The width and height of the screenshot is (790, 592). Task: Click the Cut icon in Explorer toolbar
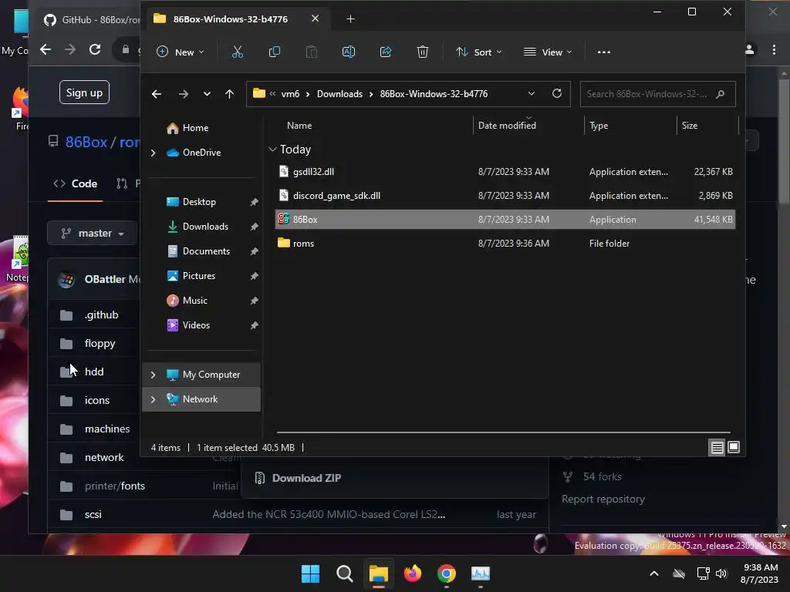coord(238,52)
